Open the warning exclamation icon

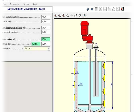coord(114,9)
